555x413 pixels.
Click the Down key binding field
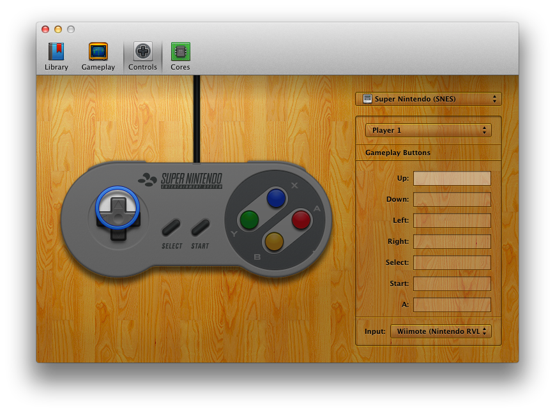452,199
